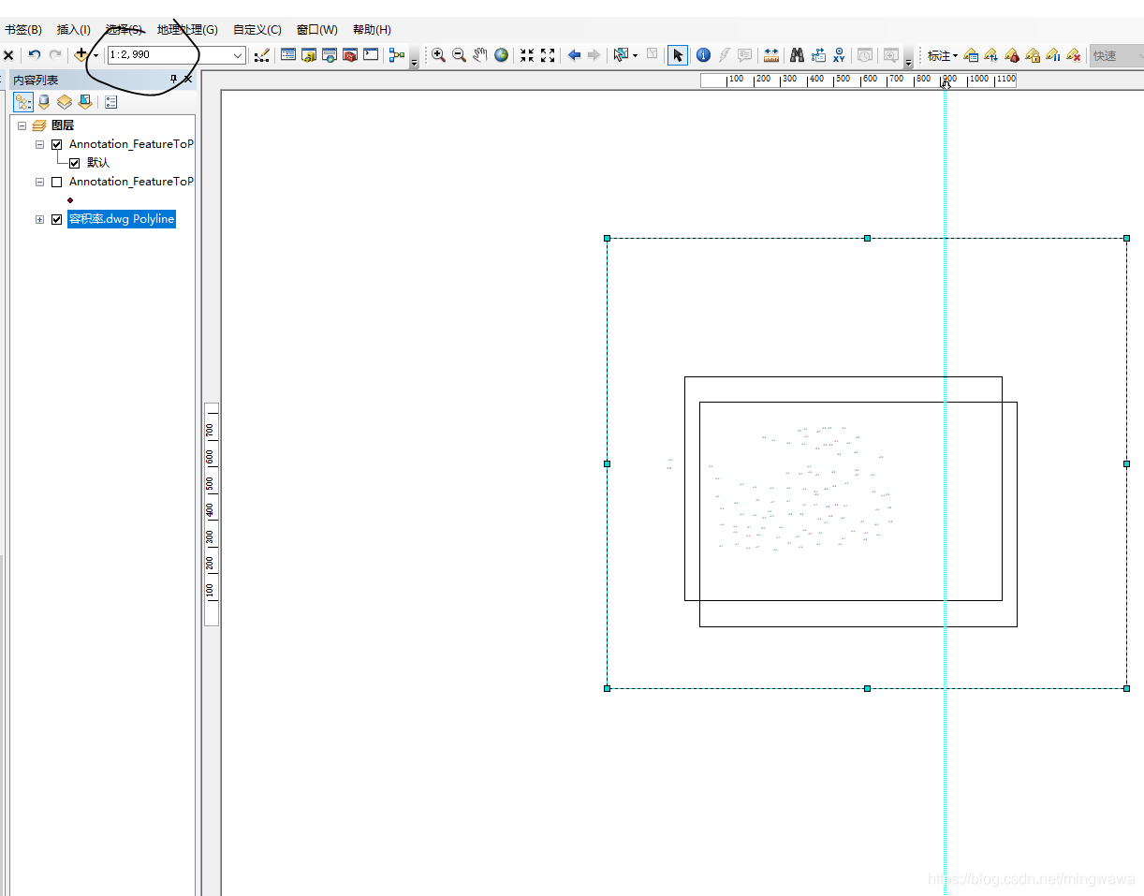This screenshot has height=896, width=1144.
Task: Switch to List By Drawing Order view
Action: pos(23,102)
